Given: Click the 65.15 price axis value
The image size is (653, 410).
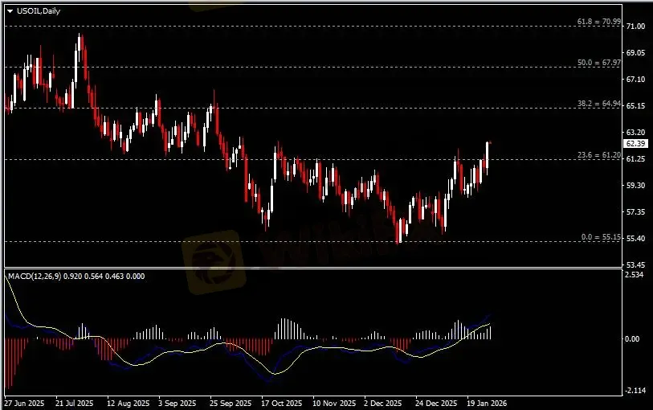Looking at the screenshot, I should point(635,106).
